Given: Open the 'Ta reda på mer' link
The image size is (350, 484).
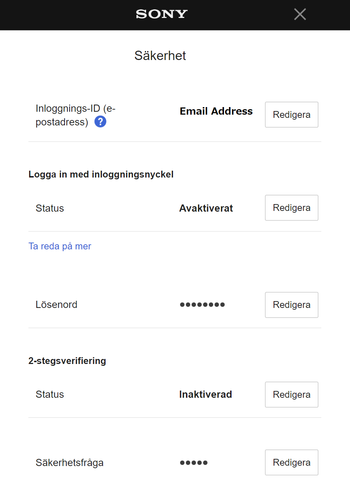Looking at the screenshot, I should 60,246.
